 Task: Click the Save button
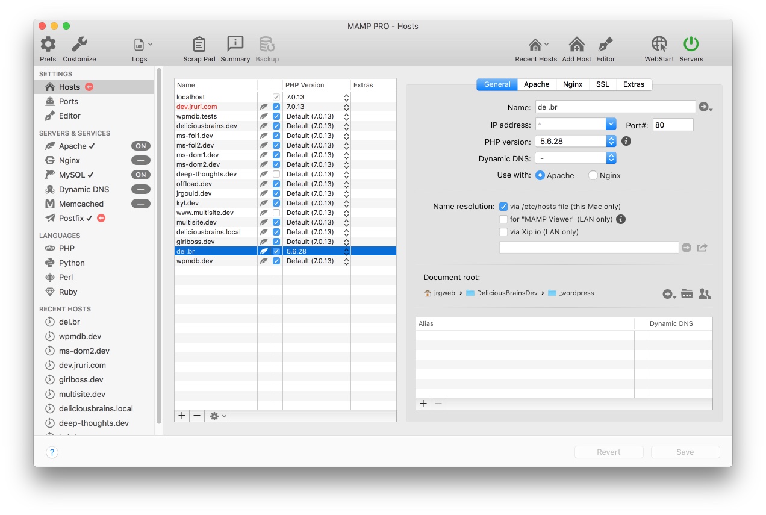pyautogui.click(x=685, y=452)
